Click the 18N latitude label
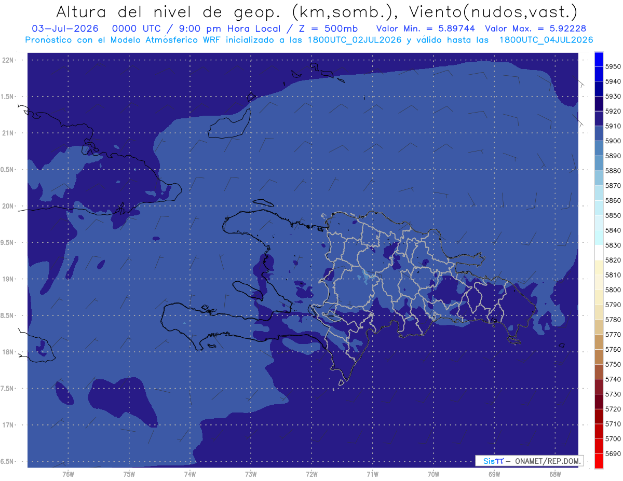 pyautogui.click(x=9, y=352)
